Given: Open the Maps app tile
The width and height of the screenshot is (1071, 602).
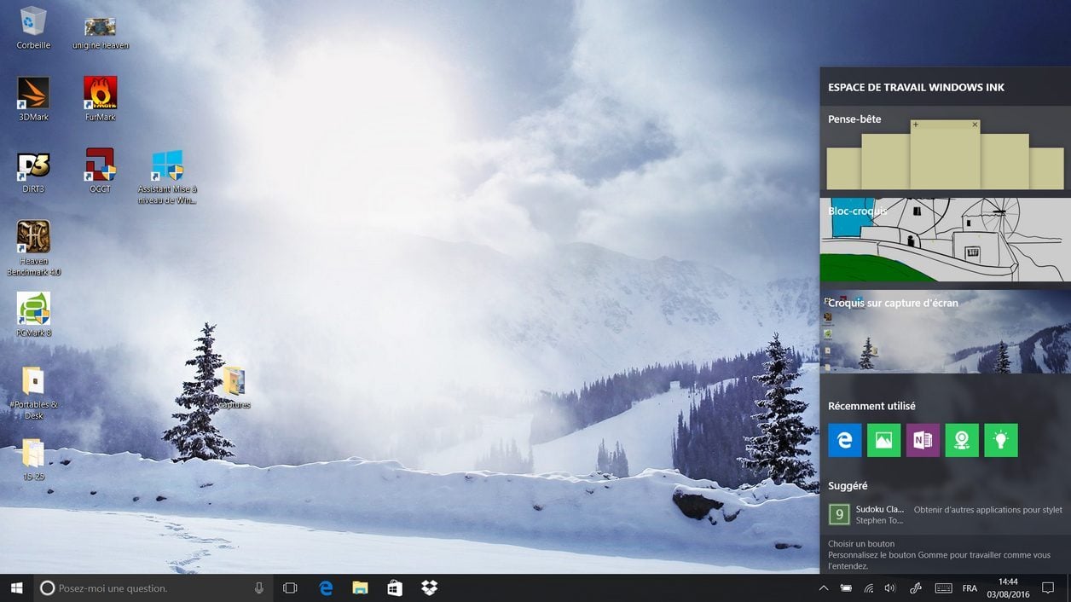Looking at the screenshot, I should [x=962, y=440].
